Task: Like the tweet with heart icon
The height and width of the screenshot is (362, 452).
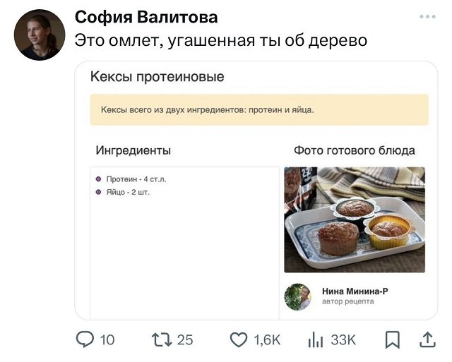Action: [x=239, y=340]
